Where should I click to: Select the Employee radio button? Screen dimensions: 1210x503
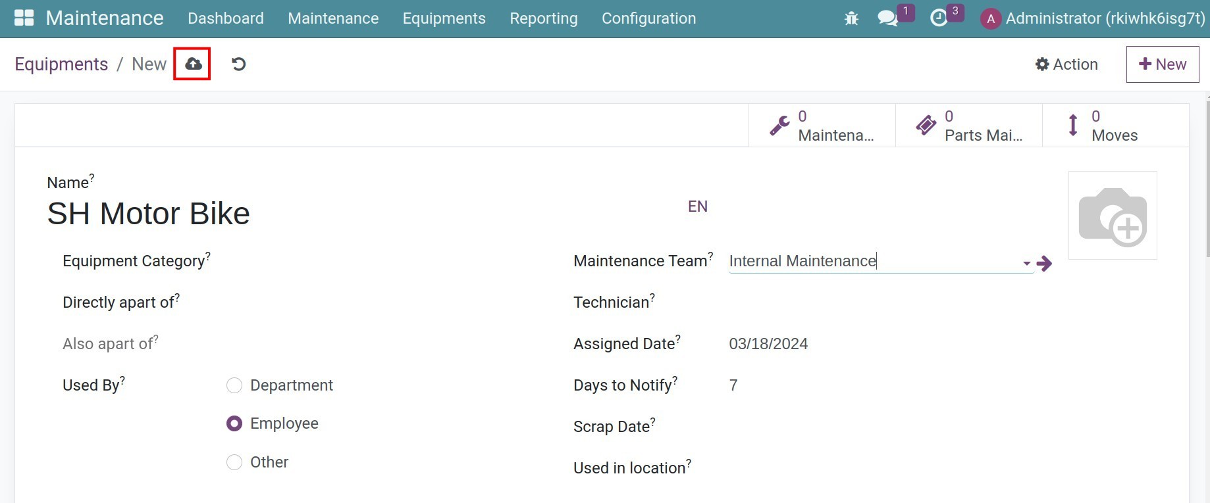[x=234, y=423]
